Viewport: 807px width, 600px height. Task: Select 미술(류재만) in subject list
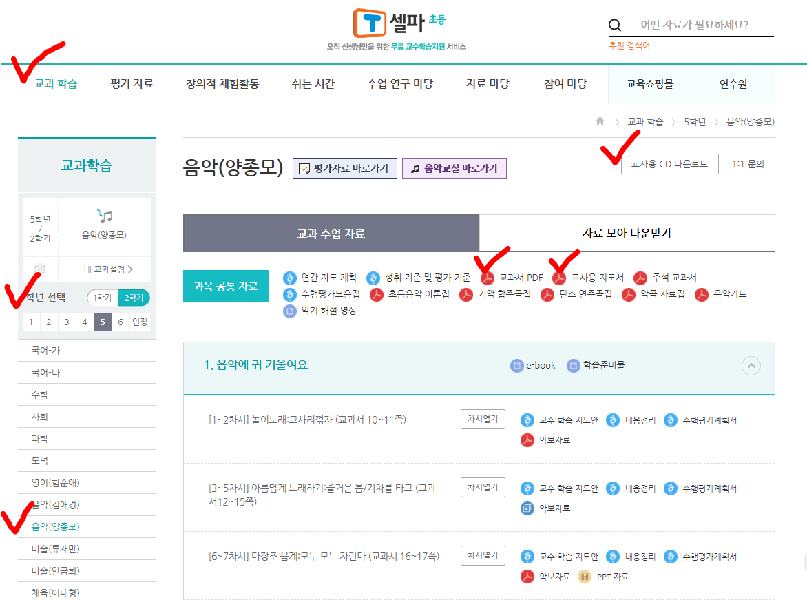(56, 549)
